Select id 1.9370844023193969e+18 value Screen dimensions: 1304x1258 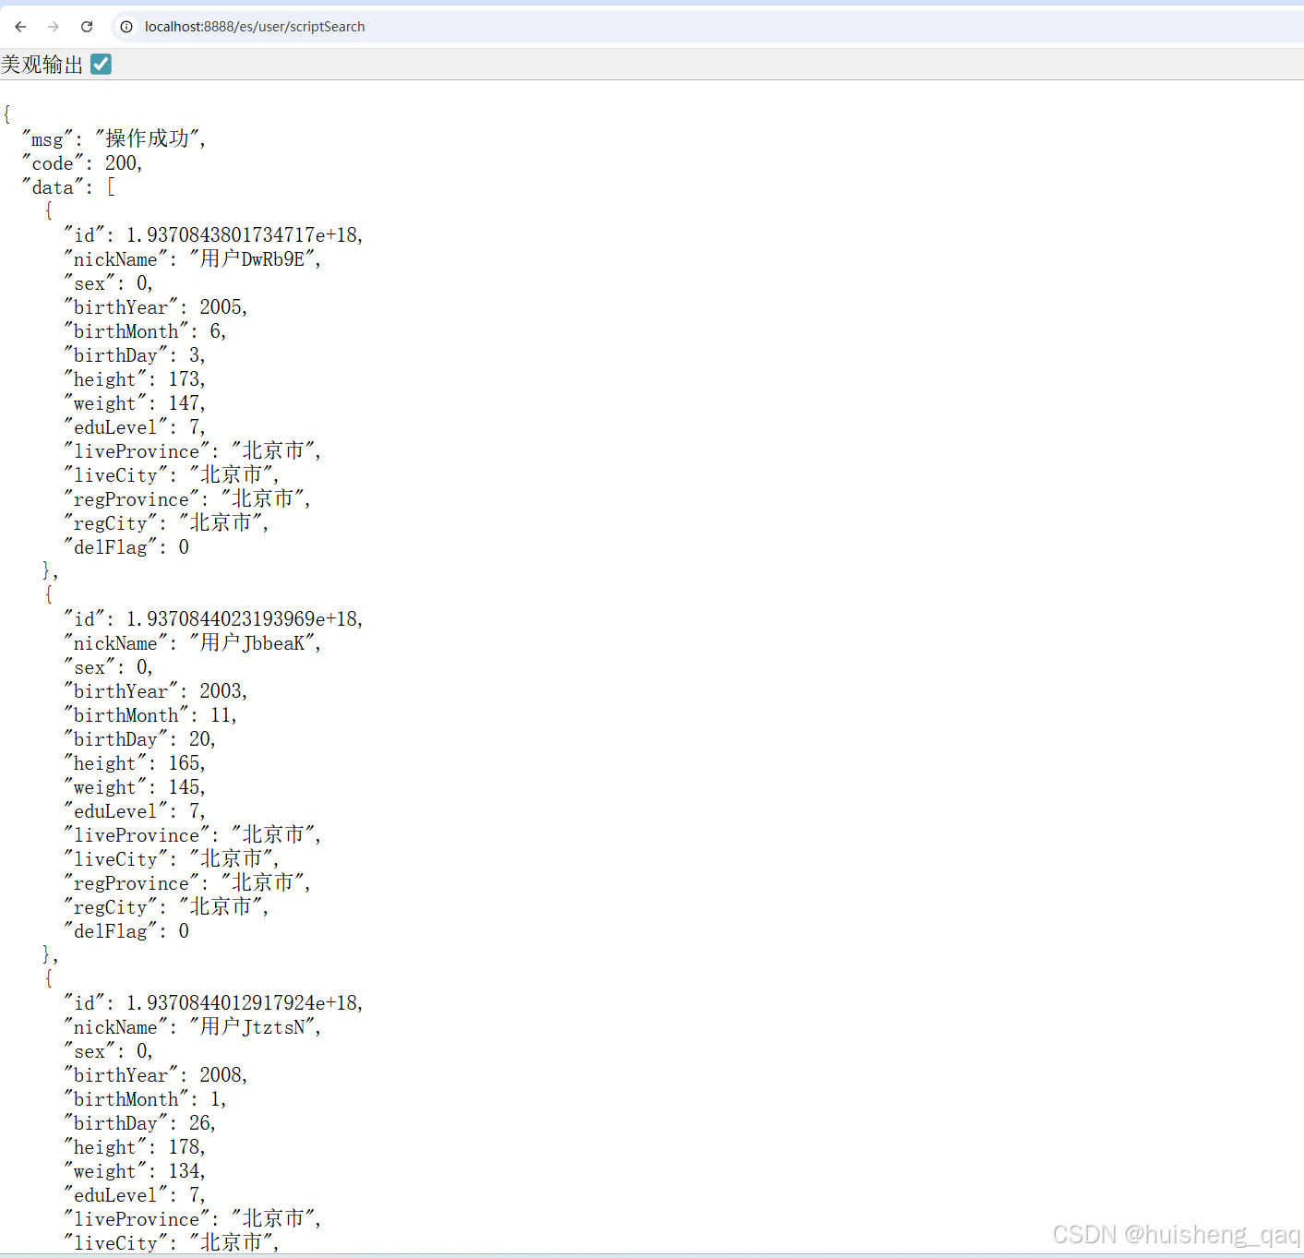click(242, 619)
